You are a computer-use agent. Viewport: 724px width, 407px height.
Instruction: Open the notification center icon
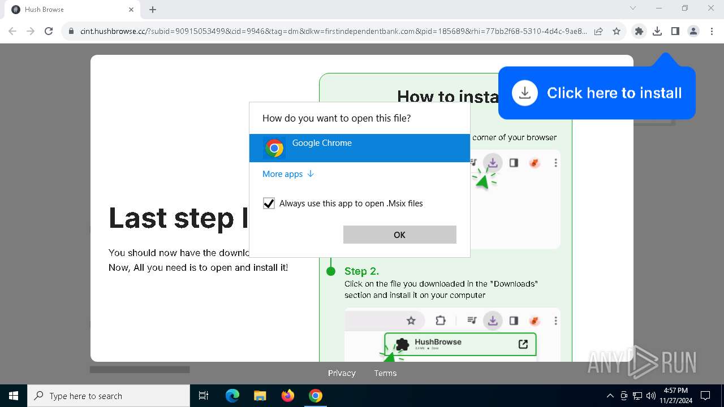point(705,396)
